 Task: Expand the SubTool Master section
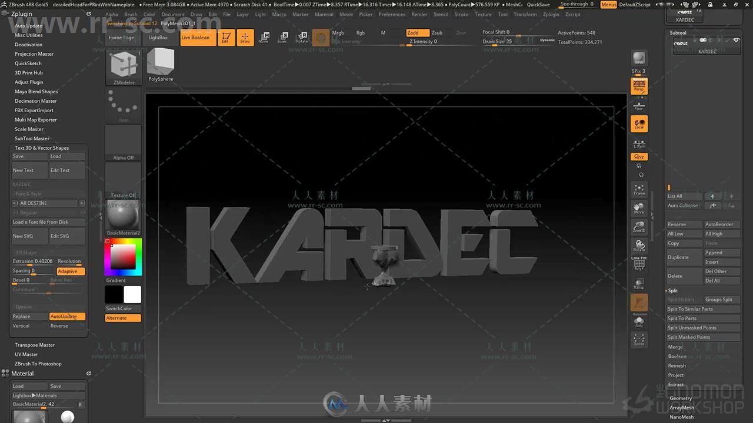(32, 139)
